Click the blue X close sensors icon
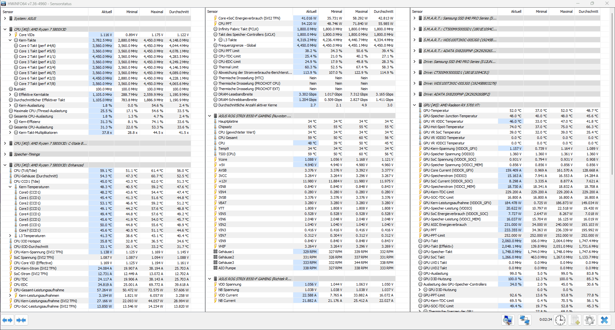615x330 pixels. point(604,320)
